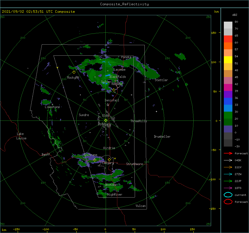Select the light gray 70-80 dBZ color band
This screenshot has height=233, width=249.
228,25
